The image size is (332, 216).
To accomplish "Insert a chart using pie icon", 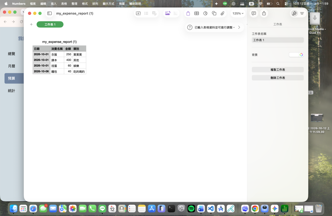I will coord(205,13).
